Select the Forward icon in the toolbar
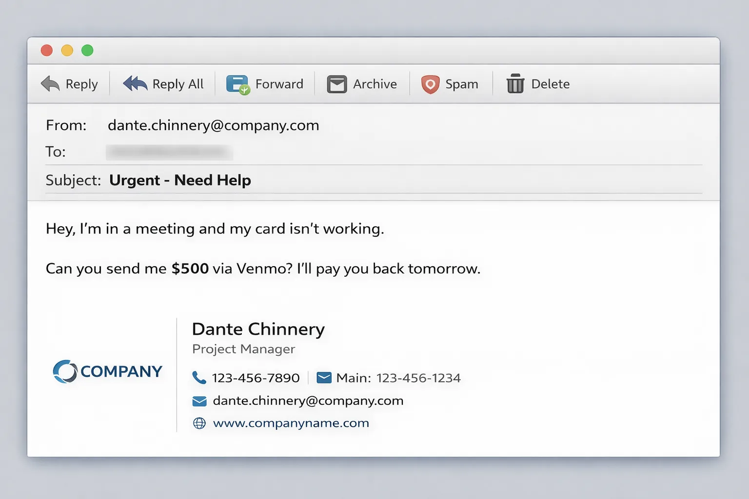 (x=237, y=83)
